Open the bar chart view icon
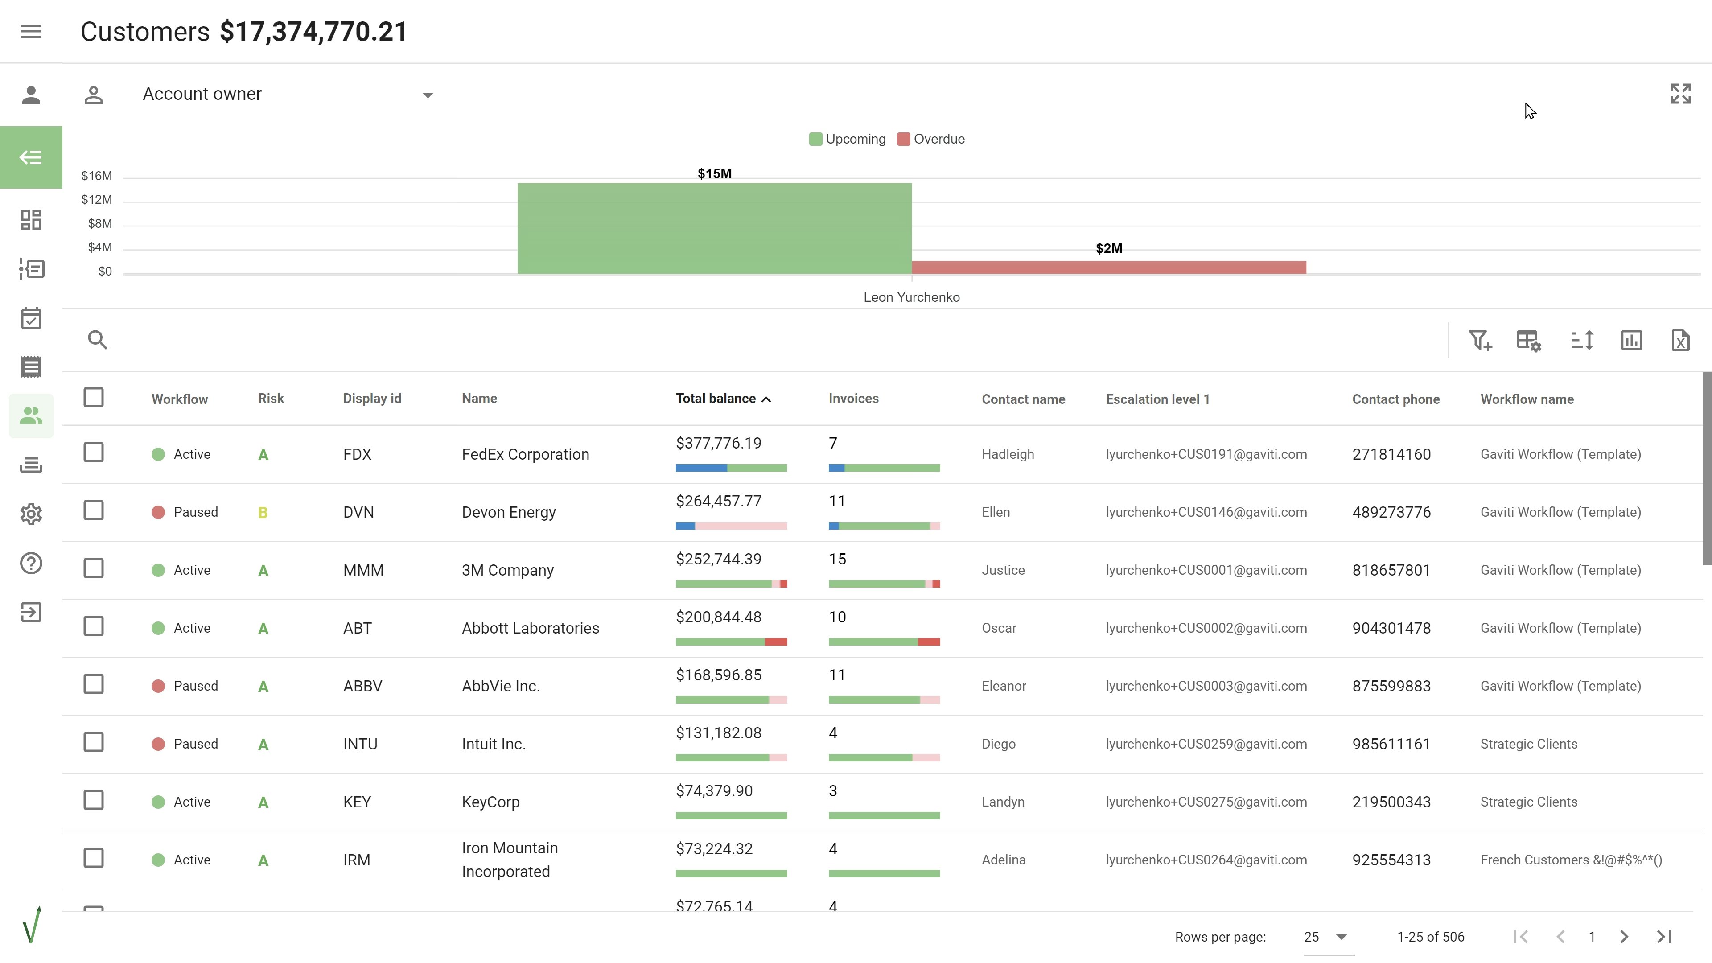This screenshot has width=1712, height=963. coord(1632,340)
